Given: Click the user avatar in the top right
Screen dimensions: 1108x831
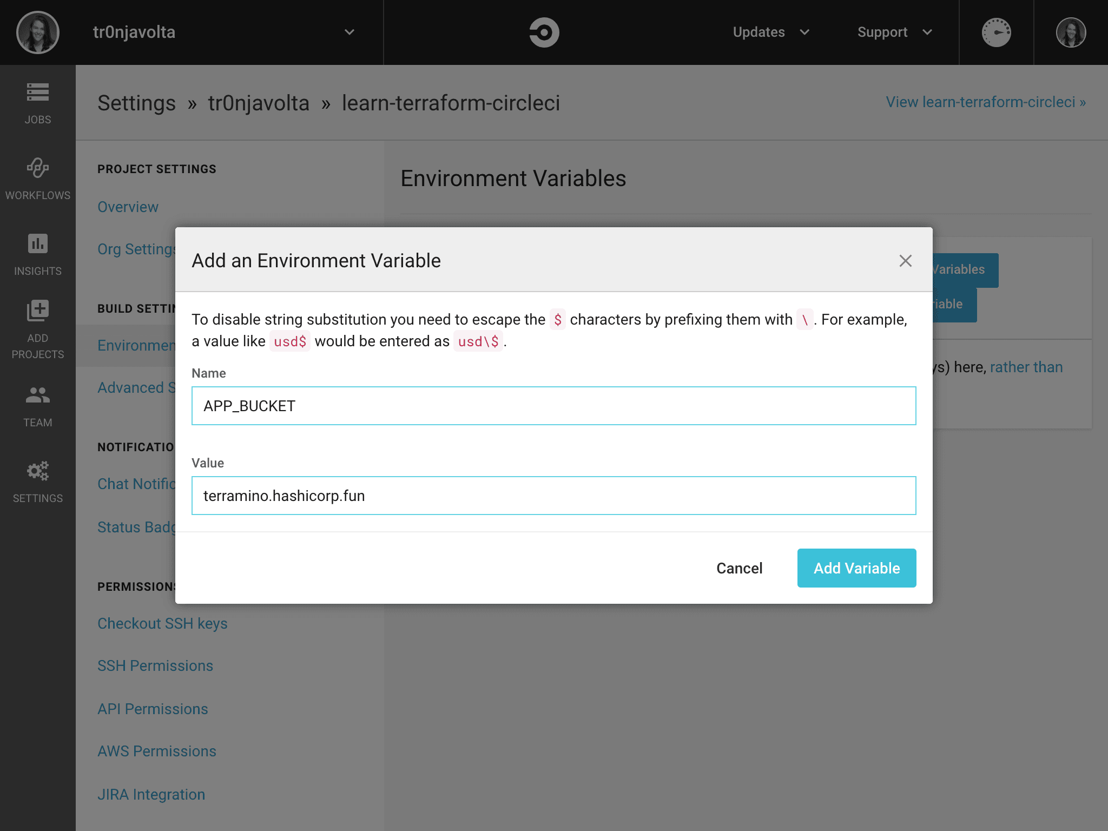Looking at the screenshot, I should (x=1071, y=32).
